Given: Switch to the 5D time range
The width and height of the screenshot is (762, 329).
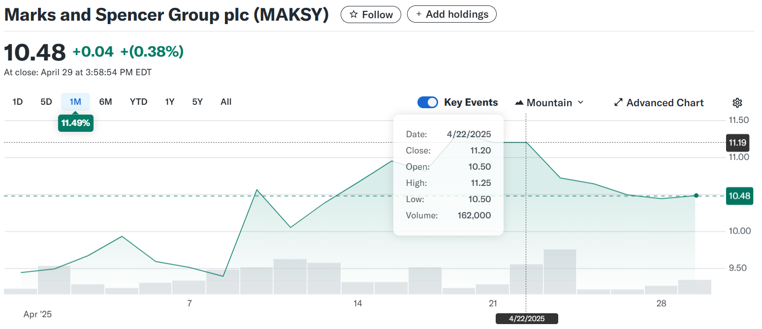Looking at the screenshot, I should 46,102.
